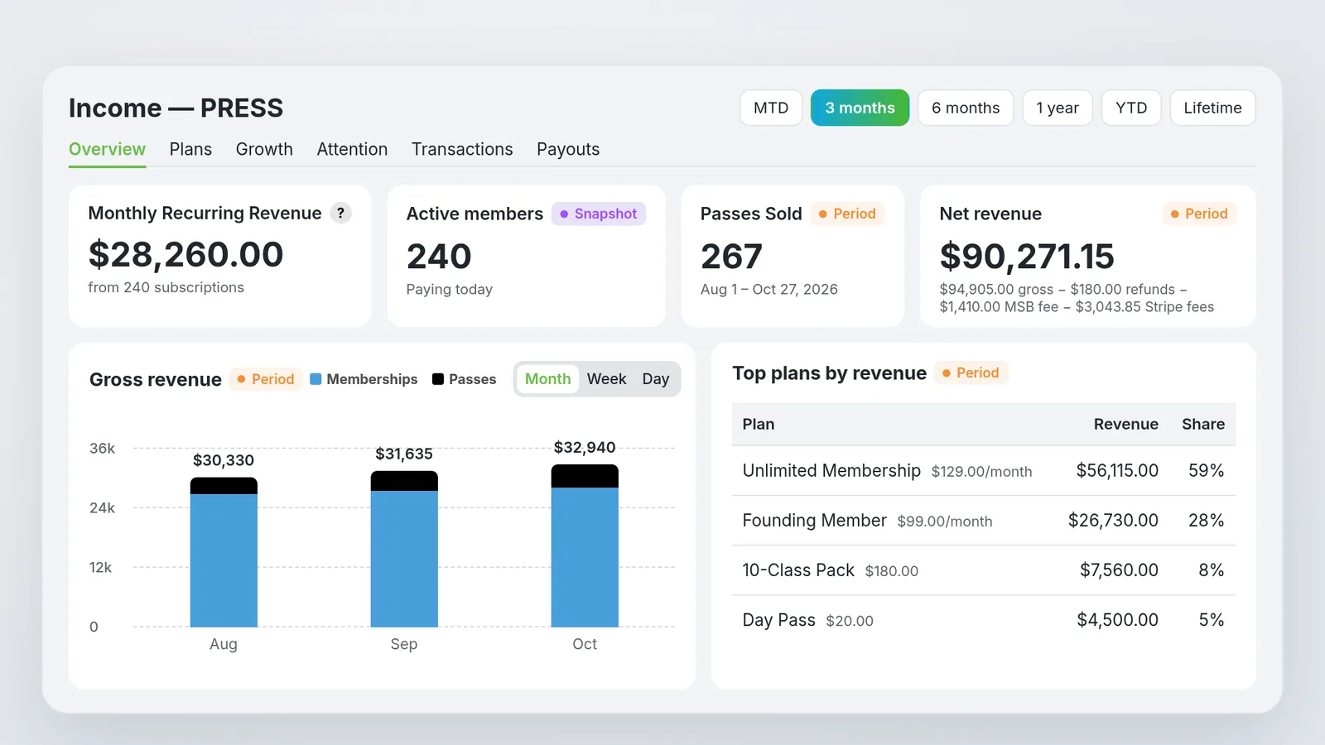Switch to the Growth tab
The height and width of the screenshot is (745, 1325).
[264, 149]
